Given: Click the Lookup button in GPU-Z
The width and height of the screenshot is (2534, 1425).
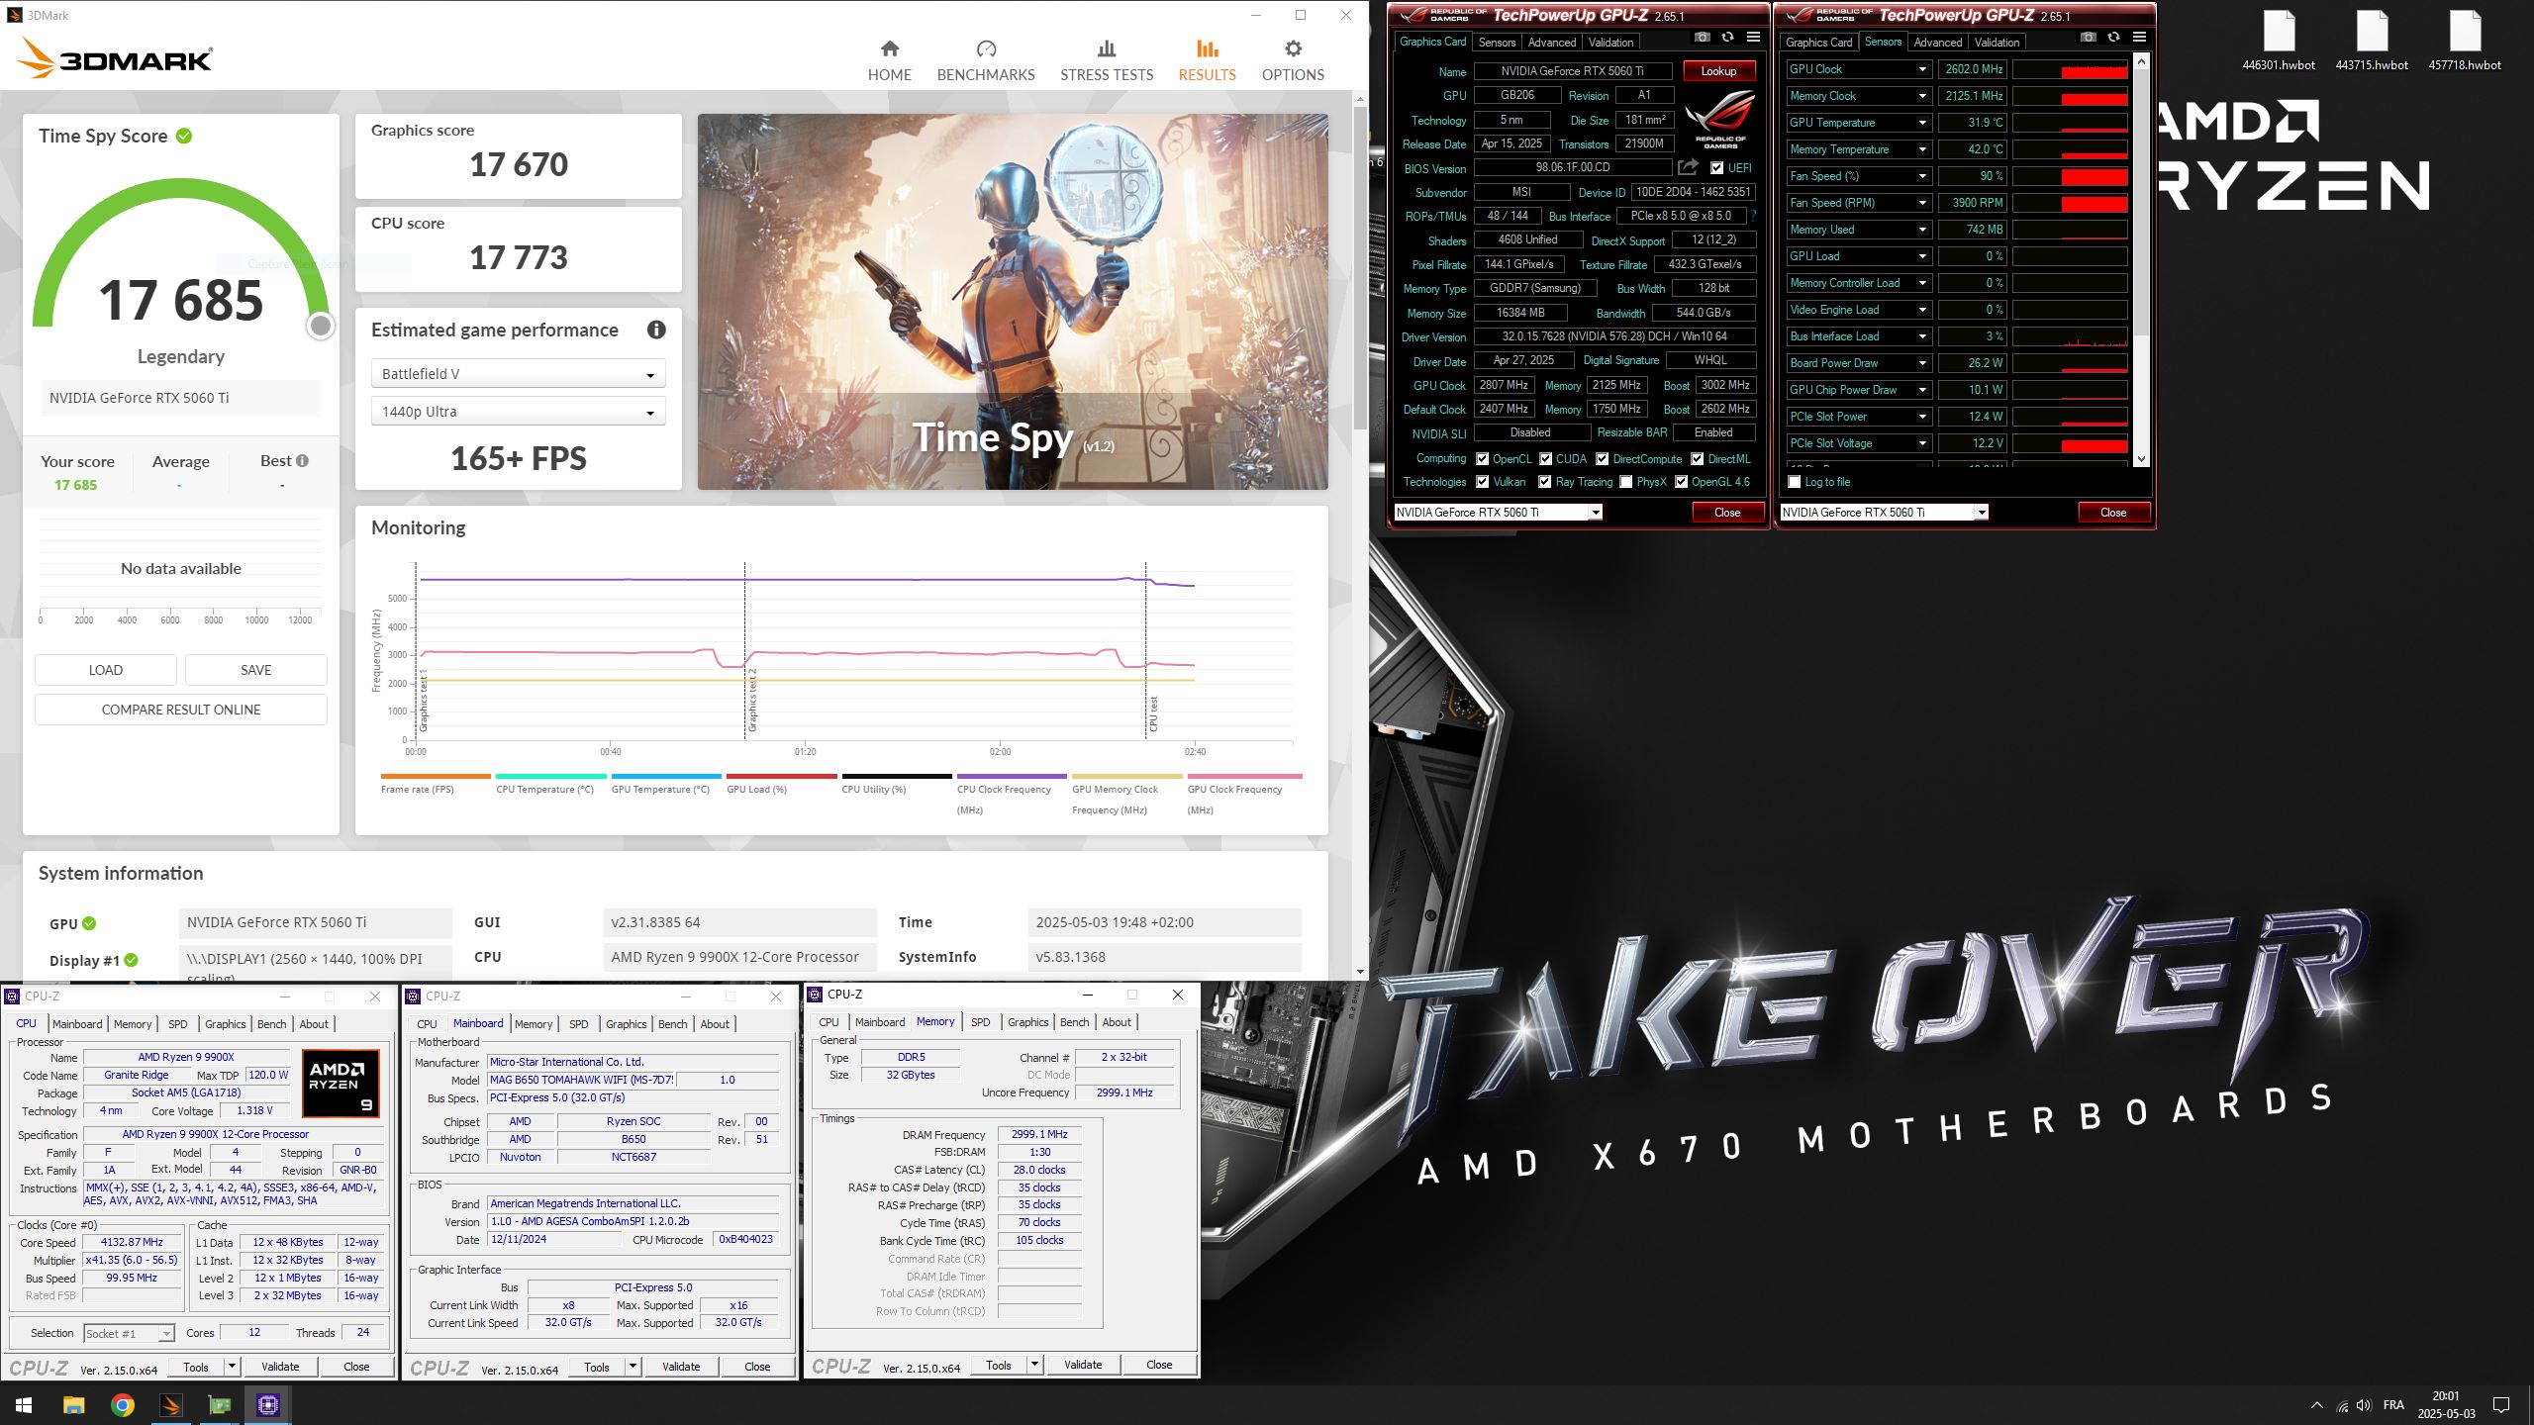Looking at the screenshot, I should pos(1718,71).
